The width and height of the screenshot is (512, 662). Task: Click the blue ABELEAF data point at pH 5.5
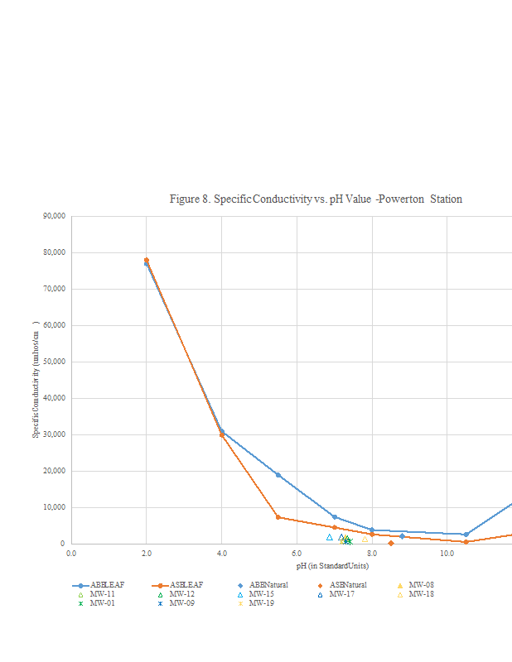(x=278, y=475)
